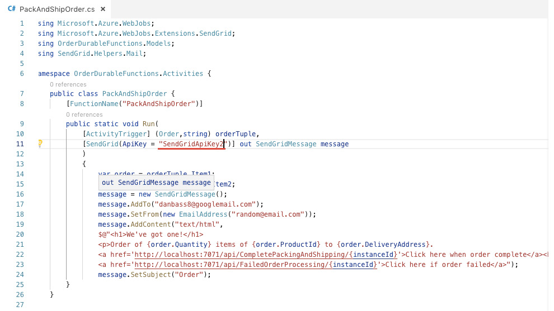This screenshot has height=311, width=554.
Task: Click {order.Quantity} on line 21
Action: 179,245
